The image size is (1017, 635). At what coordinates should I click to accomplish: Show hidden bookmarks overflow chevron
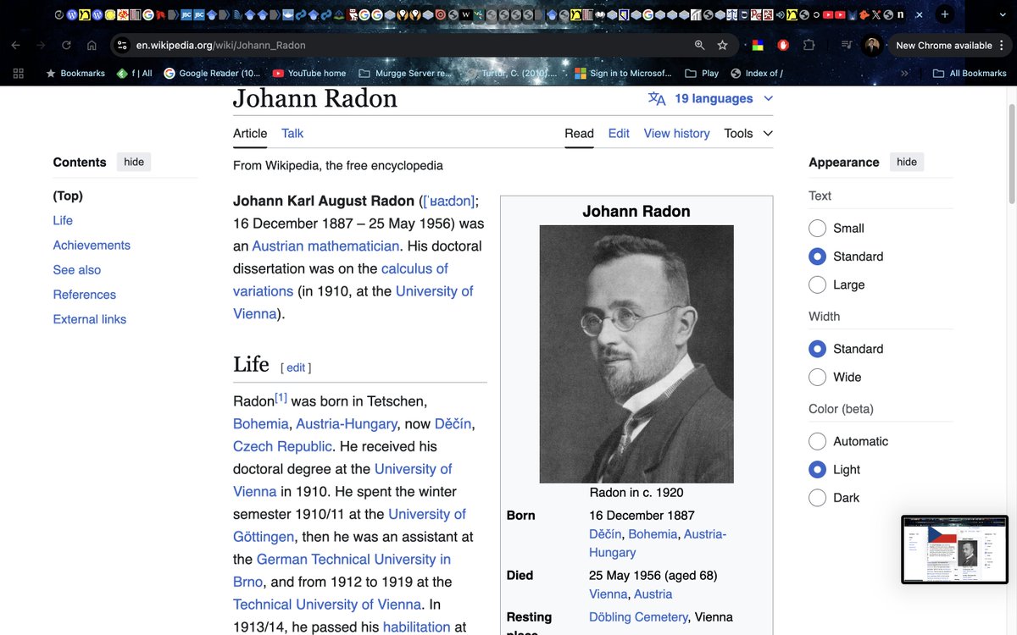pyautogui.click(x=904, y=73)
